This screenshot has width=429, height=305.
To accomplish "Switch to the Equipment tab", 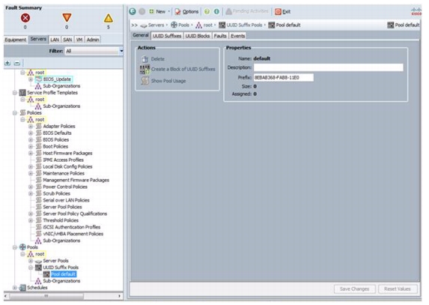I will [16, 40].
